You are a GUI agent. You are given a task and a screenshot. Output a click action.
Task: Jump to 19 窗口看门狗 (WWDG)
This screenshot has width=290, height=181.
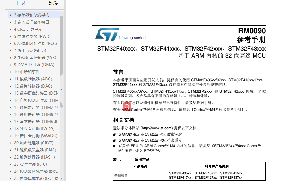[x=36, y=136]
